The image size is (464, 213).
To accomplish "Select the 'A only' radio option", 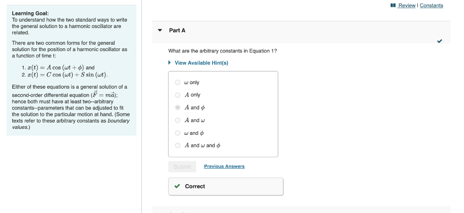I will coord(178,95).
